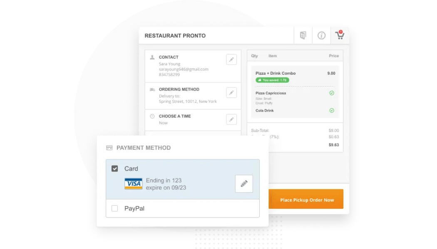
Task: Click the clock icon by Choose a Time
Action: (152, 116)
